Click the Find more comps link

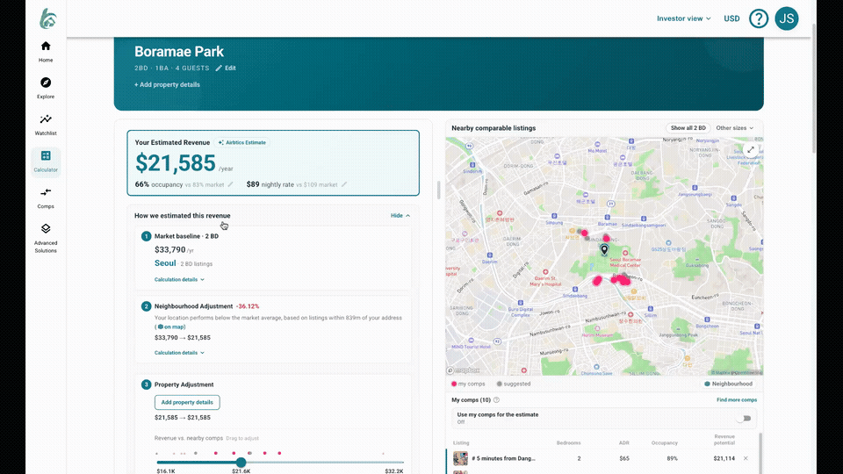(x=737, y=400)
